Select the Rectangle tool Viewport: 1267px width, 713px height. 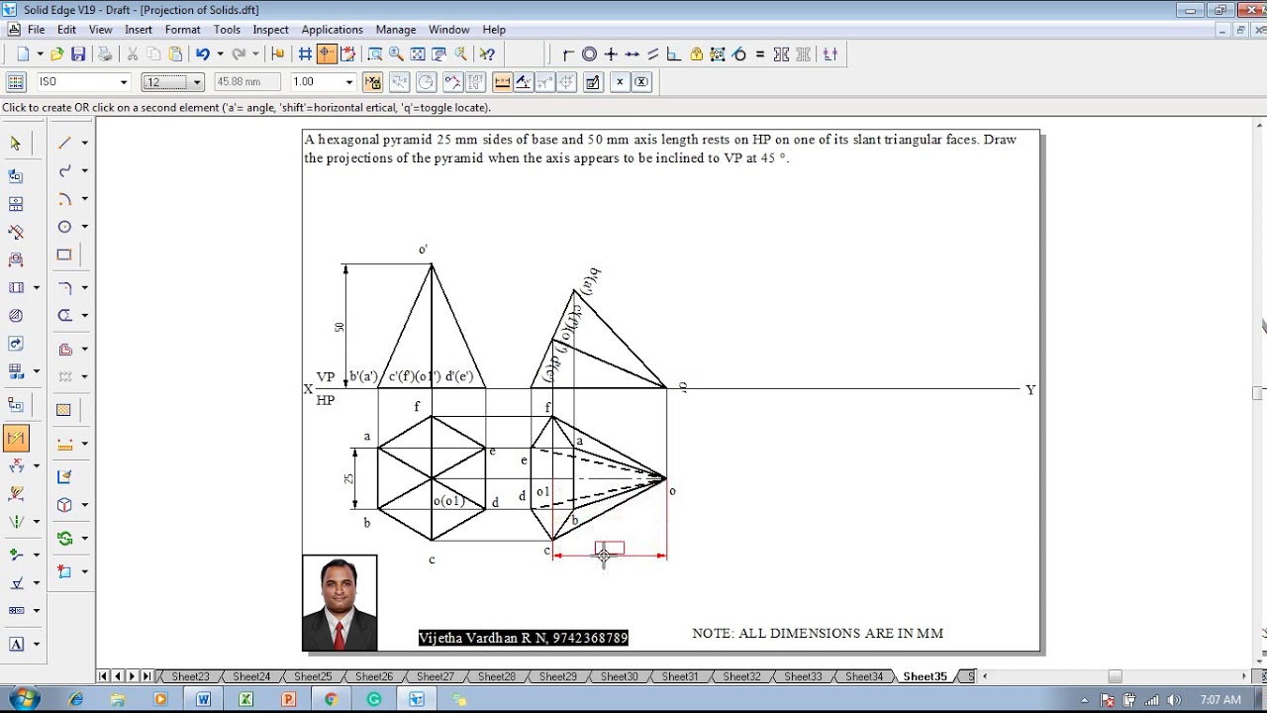click(x=64, y=255)
